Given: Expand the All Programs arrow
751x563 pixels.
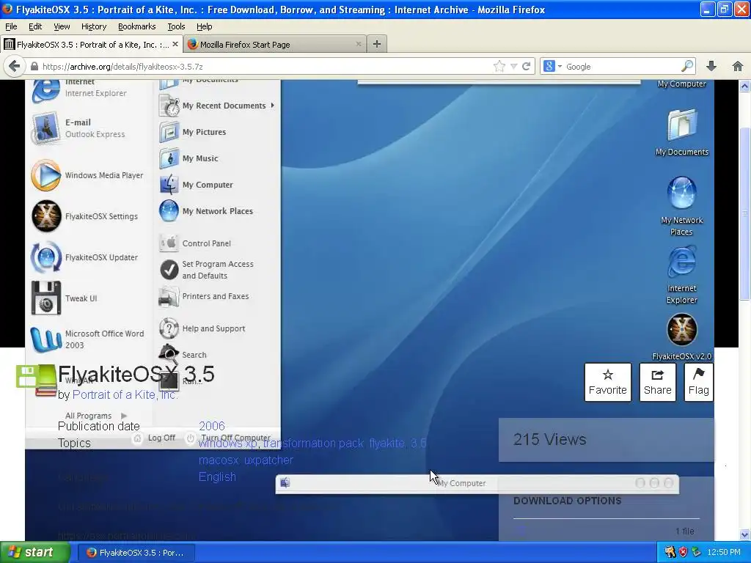Looking at the screenshot, I should (124, 416).
